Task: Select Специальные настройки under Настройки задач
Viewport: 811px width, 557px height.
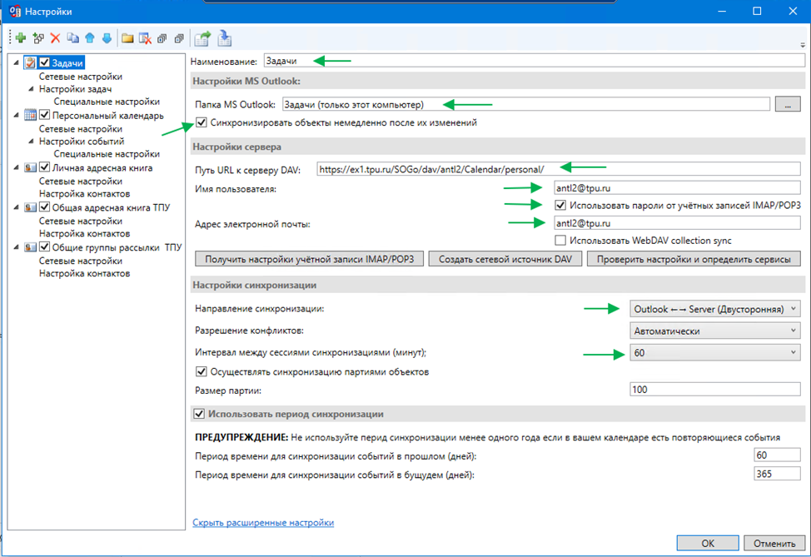Action: coord(107,102)
